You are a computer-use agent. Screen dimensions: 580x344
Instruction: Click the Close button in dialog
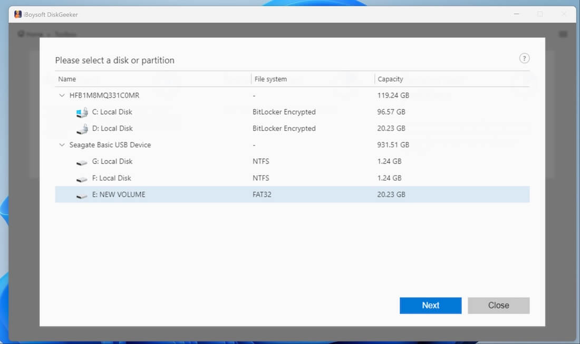tap(499, 306)
